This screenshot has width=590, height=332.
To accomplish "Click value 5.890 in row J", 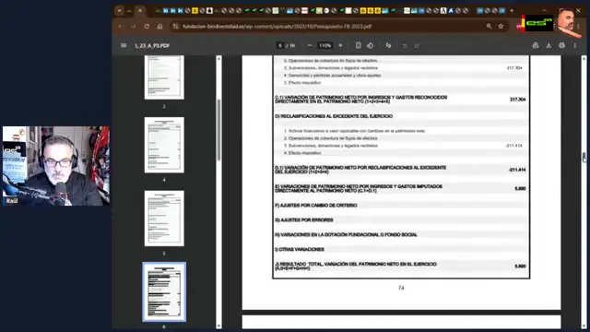I will tap(520, 267).
